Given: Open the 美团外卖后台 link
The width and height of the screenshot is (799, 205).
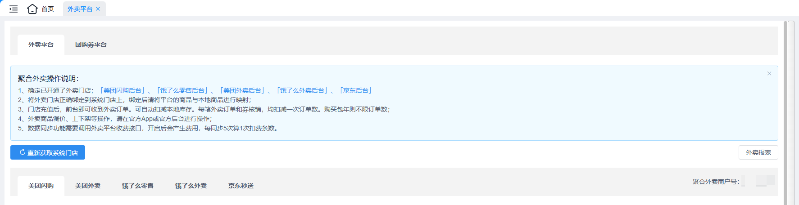Looking at the screenshot, I should pos(242,90).
